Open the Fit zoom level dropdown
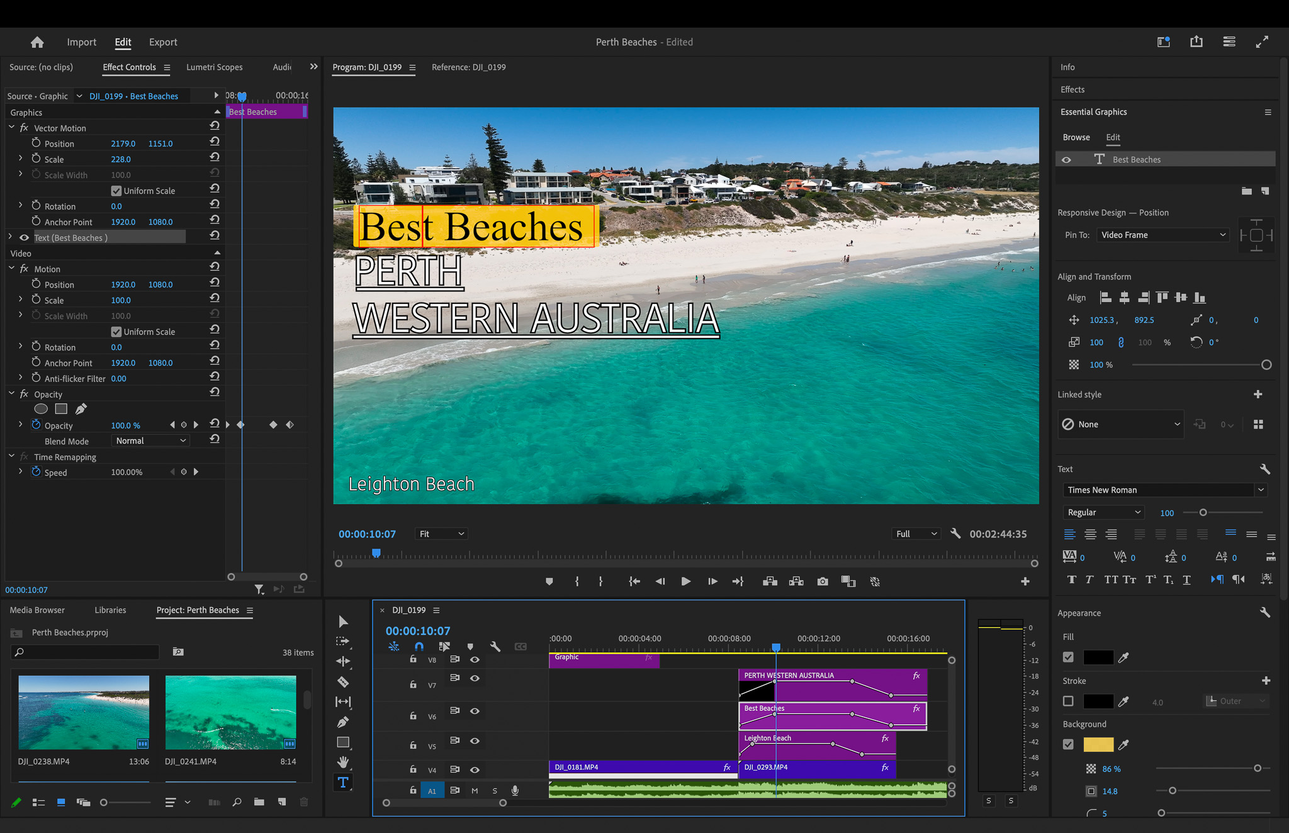This screenshot has width=1289, height=833. click(441, 534)
